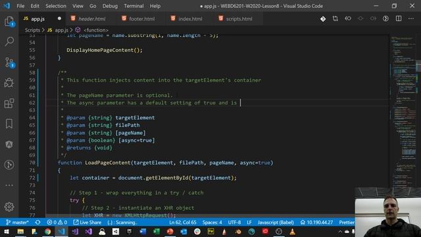Open the editor More Actions ellipsis
421x237 pixels.
pyautogui.click(x=411, y=18)
